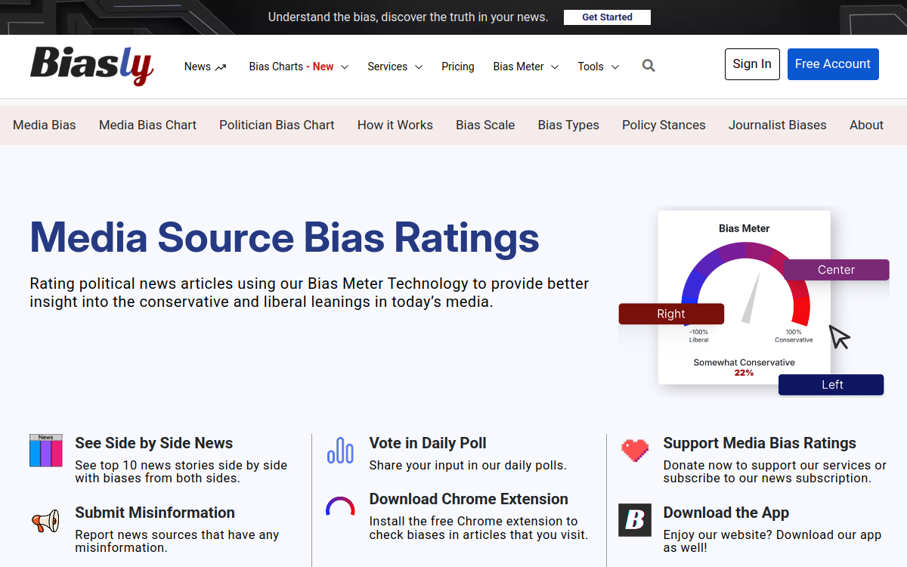This screenshot has height=567, width=907.
Task: Expand the Tools dropdown chevron
Action: point(615,67)
